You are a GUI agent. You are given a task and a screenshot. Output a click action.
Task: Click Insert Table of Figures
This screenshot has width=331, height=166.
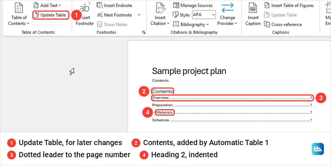click(289, 5)
